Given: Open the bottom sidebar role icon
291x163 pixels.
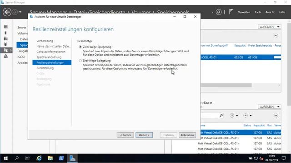Looking at the screenshot, I should 6,56.
